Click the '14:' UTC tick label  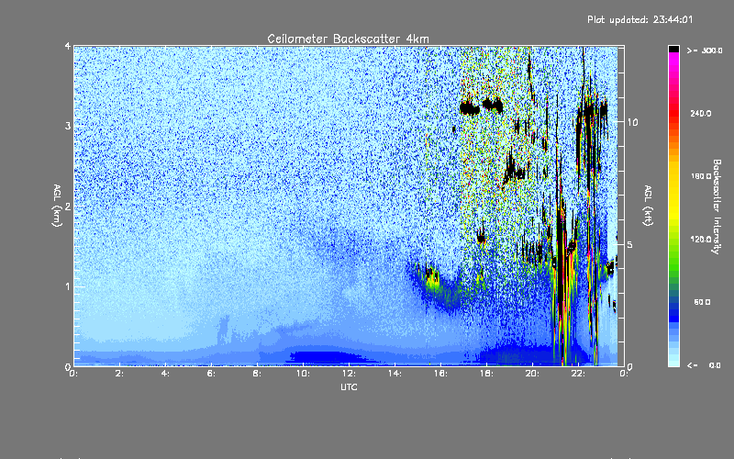click(395, 374)
